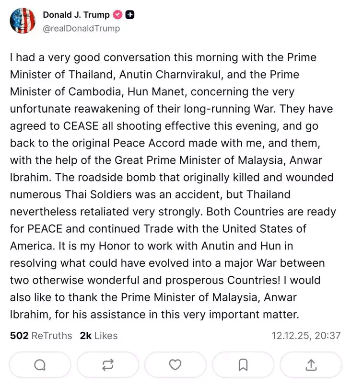Visit the @realDonaldTrump handle

82,28
